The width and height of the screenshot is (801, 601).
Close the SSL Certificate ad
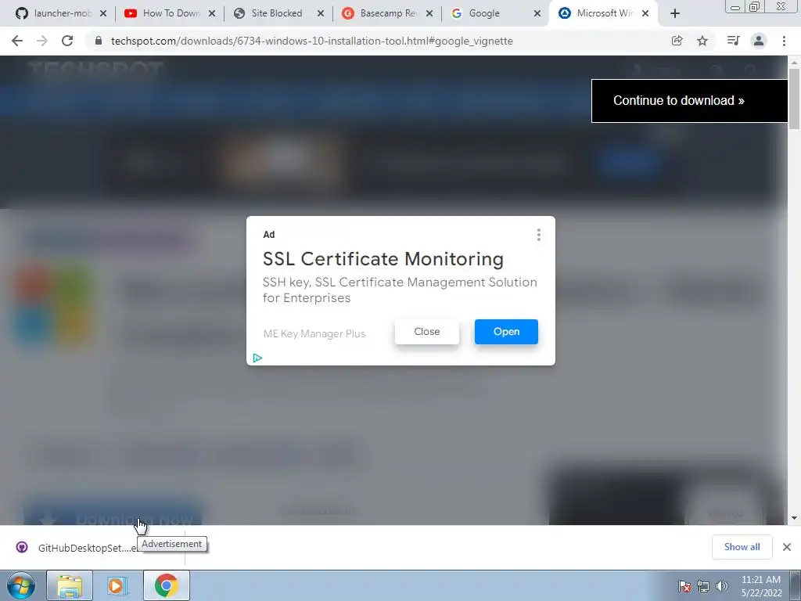(x=427, y=332)
